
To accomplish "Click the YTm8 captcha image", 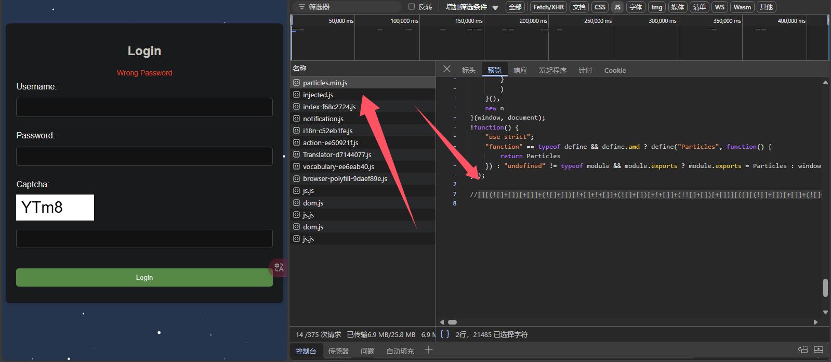I will (55, 208).
